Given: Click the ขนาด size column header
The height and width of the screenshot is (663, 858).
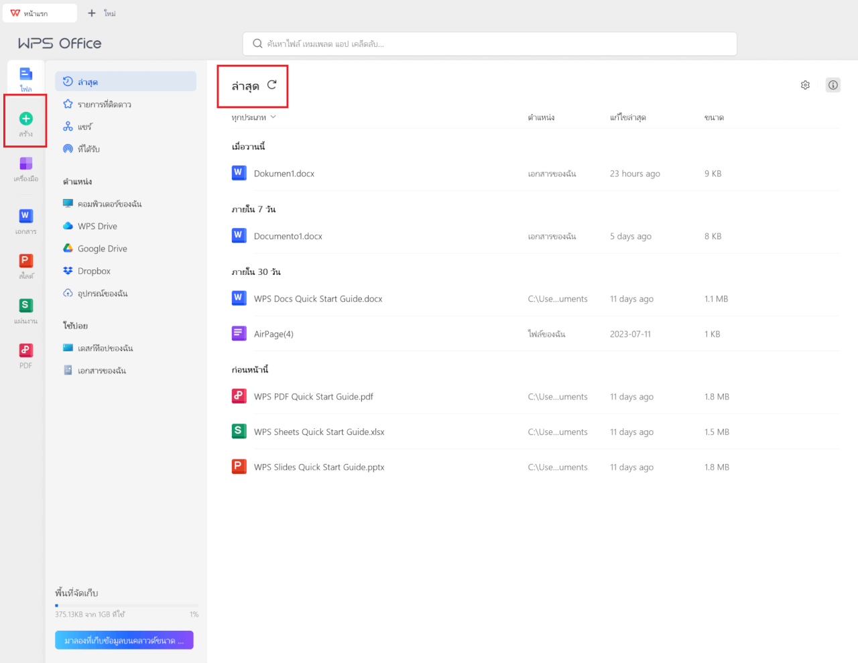Looking at the screenshot, I should 714,117.
